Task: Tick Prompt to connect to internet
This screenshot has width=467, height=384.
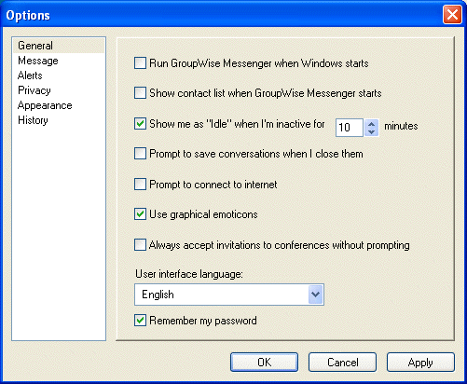Action: (x=140, y=185)
